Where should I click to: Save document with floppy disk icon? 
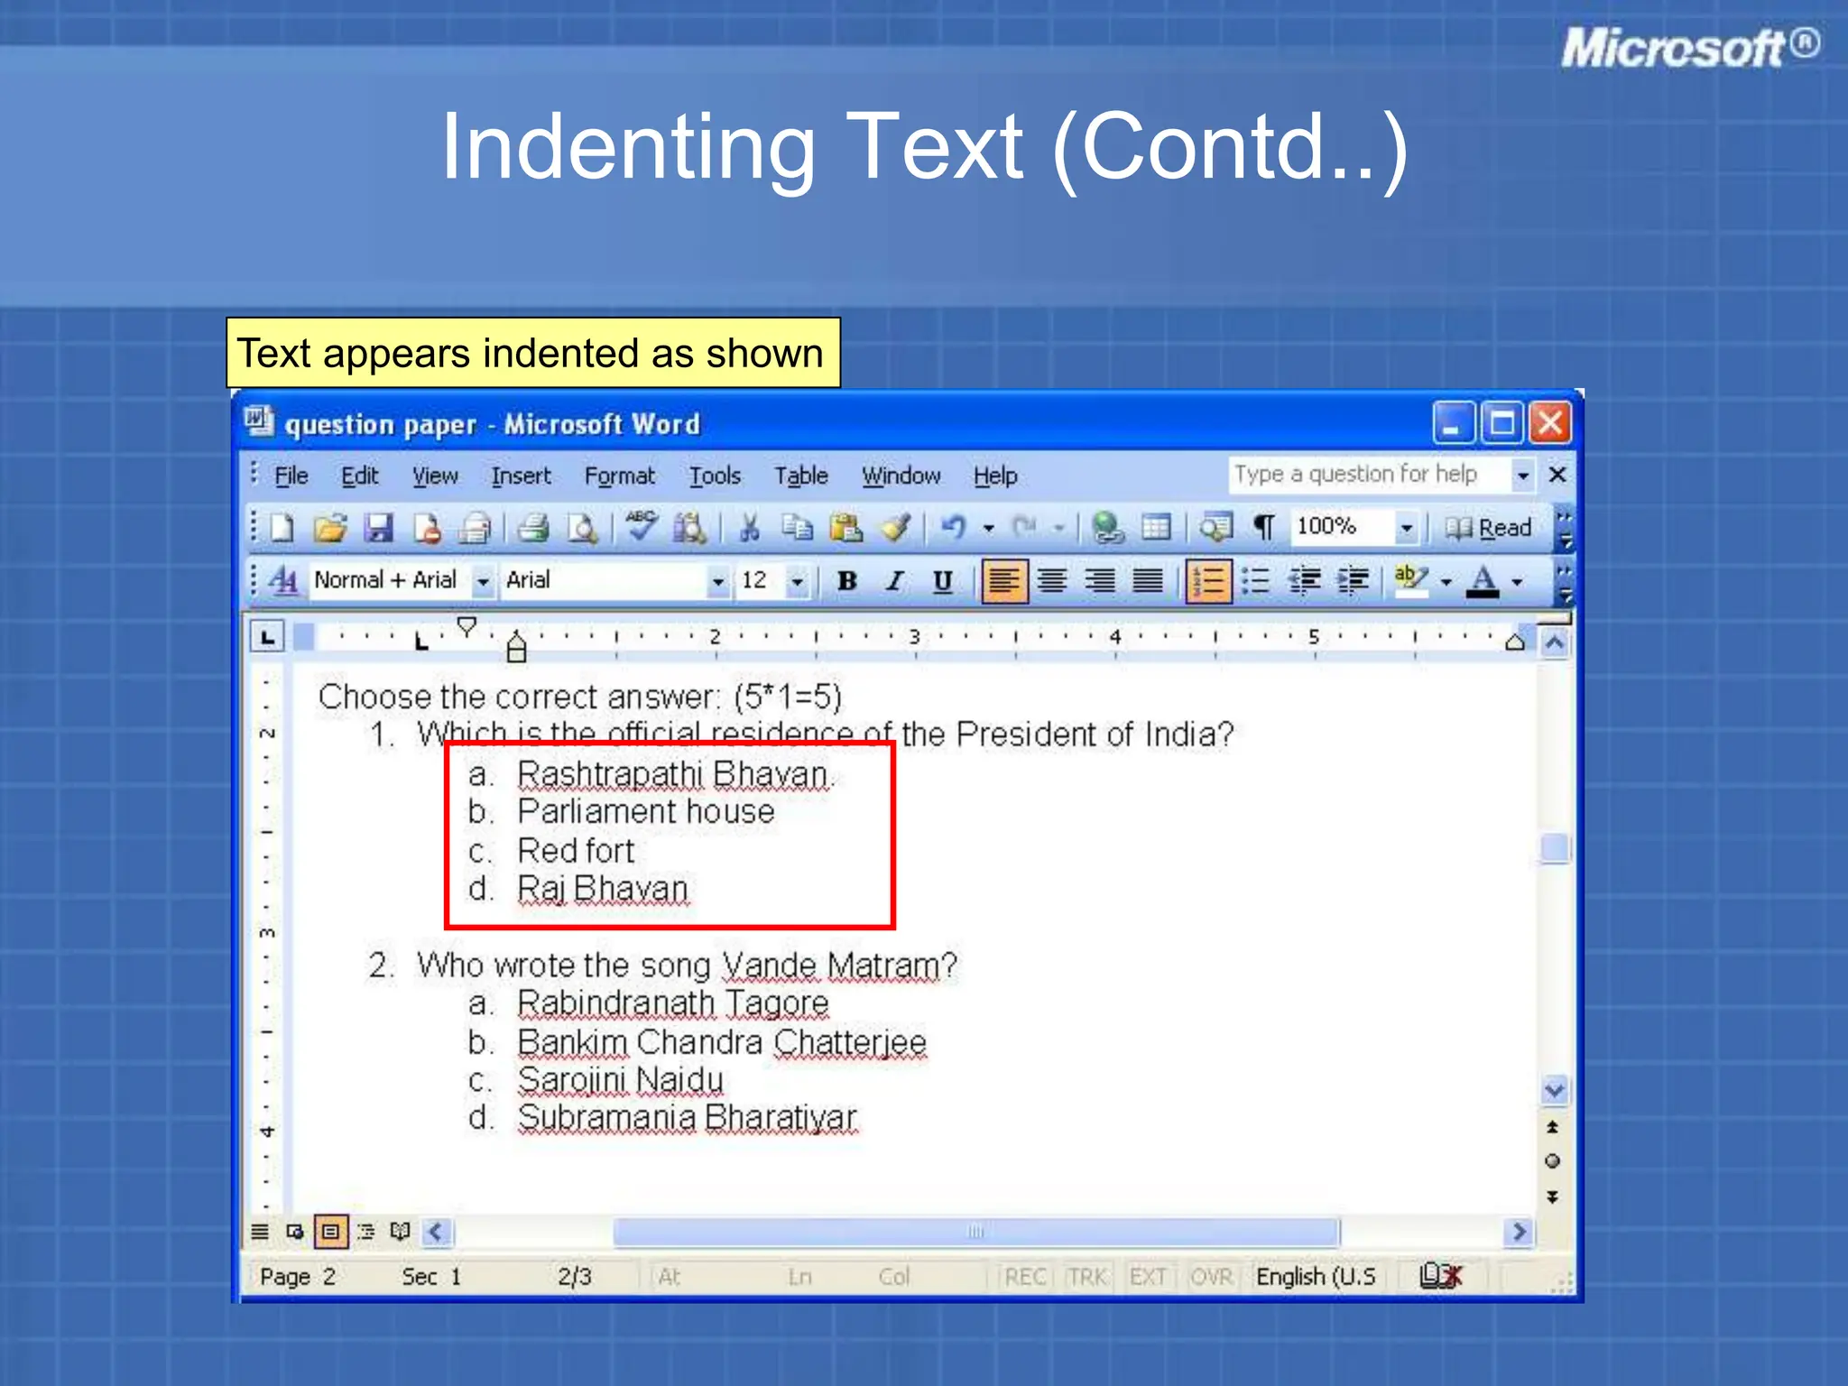[x=379, y=528]
